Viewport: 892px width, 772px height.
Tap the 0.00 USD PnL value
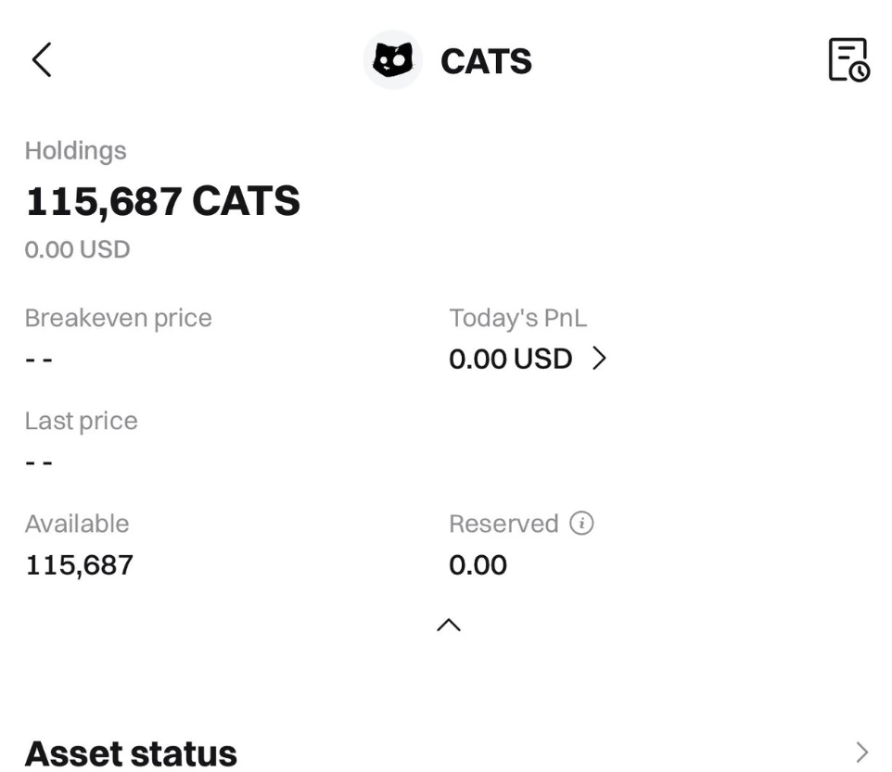[509, 359]
